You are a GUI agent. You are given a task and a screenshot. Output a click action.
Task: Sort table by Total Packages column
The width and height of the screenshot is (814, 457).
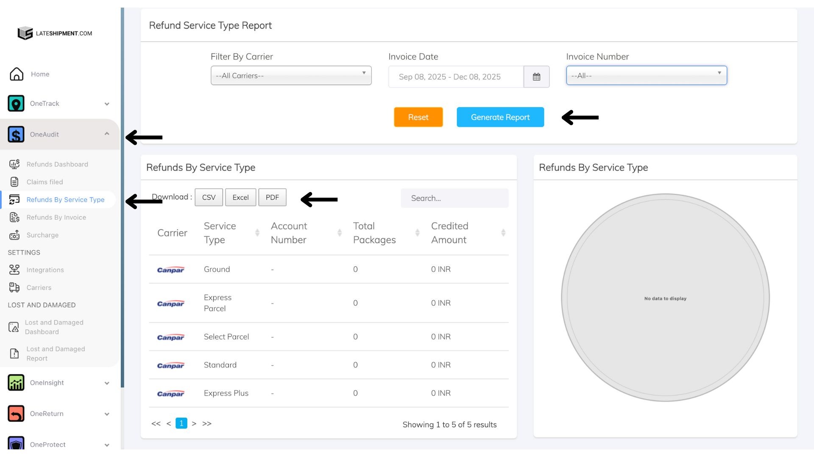pos(417,233)
